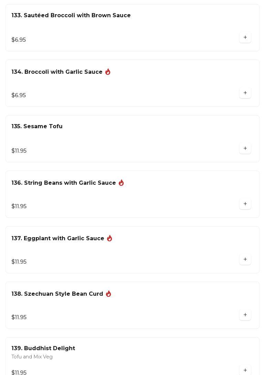Add Sautéed Broccoli with Brown Sauce to order

click(245, 37)
